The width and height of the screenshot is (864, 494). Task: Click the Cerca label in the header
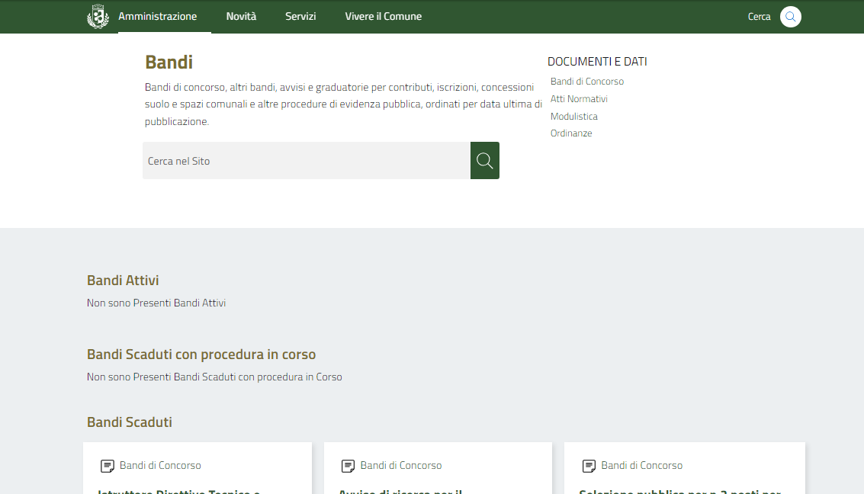759,17
